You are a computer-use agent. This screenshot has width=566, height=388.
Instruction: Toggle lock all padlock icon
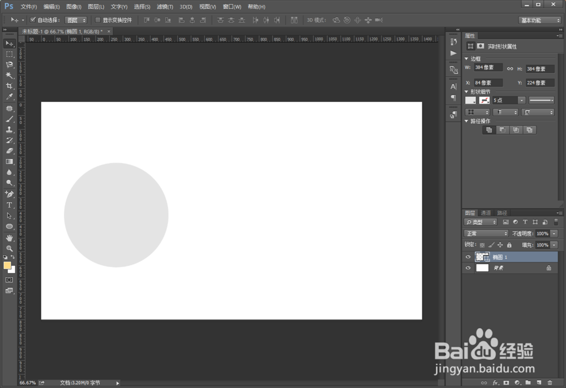click(509, 245)
